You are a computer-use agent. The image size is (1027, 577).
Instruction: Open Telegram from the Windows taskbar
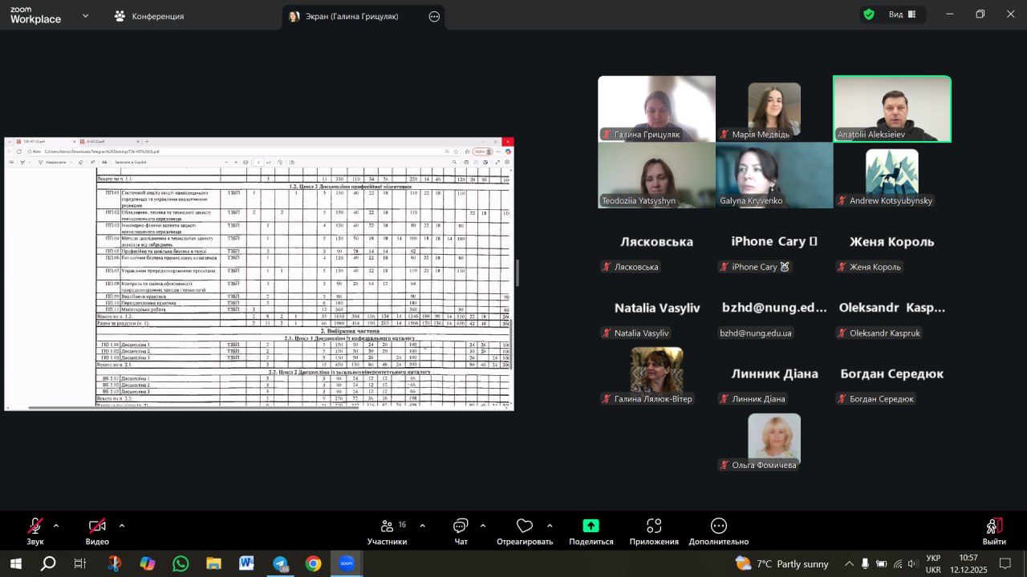[280, 563]
